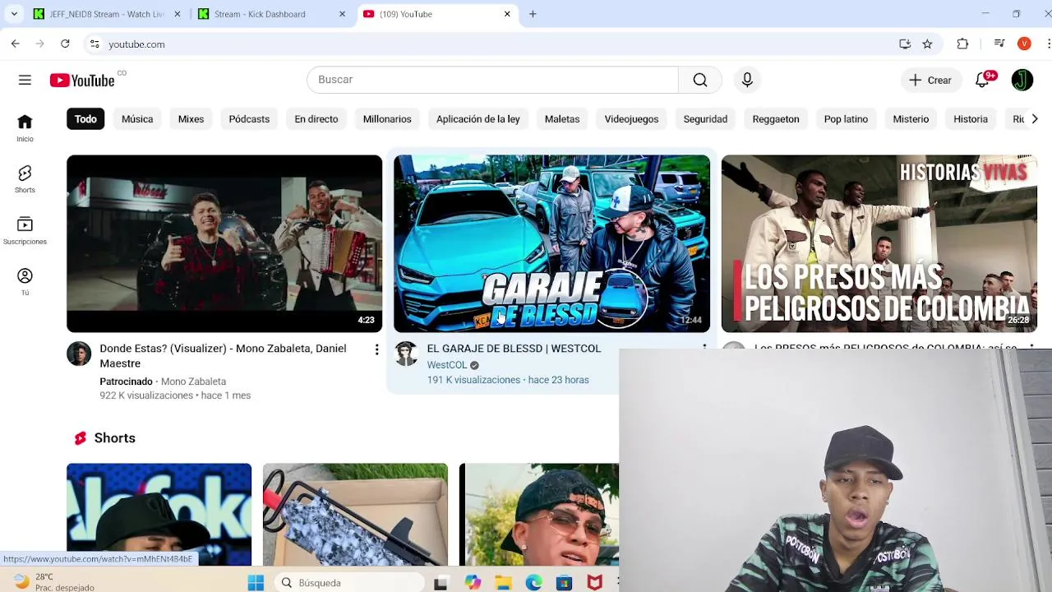Close the Kick Dashboard tab
Image resolution: width=1052 pixels, height=592 pixels.
(x=342, y=14)
